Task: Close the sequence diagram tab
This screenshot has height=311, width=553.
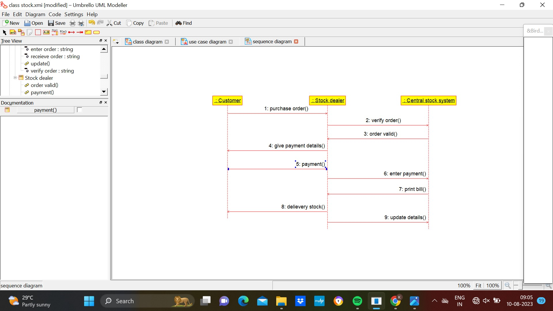Action: coord(296,41)
